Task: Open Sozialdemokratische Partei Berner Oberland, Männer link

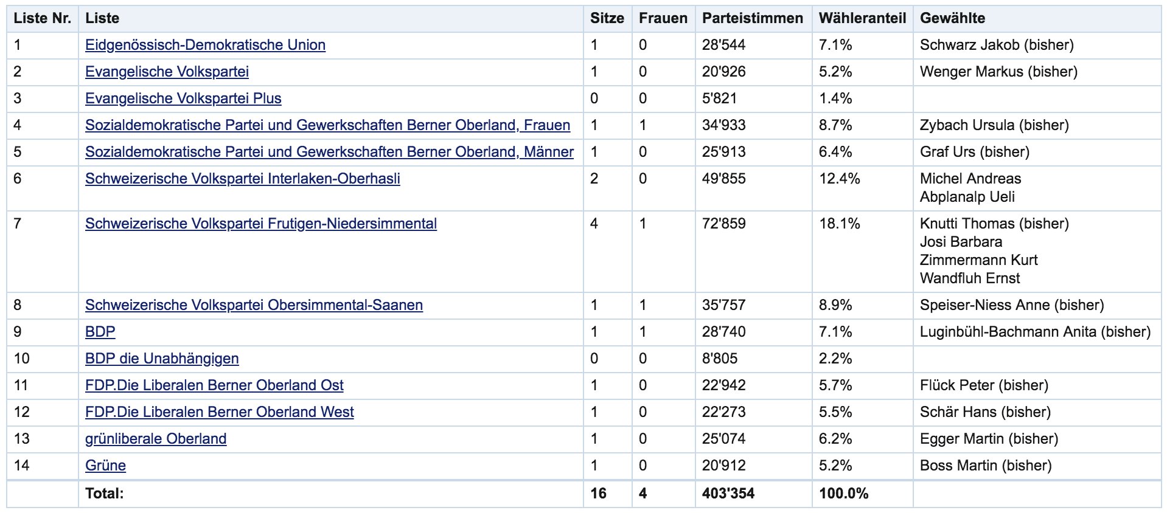Action: (x=329, y=152)
